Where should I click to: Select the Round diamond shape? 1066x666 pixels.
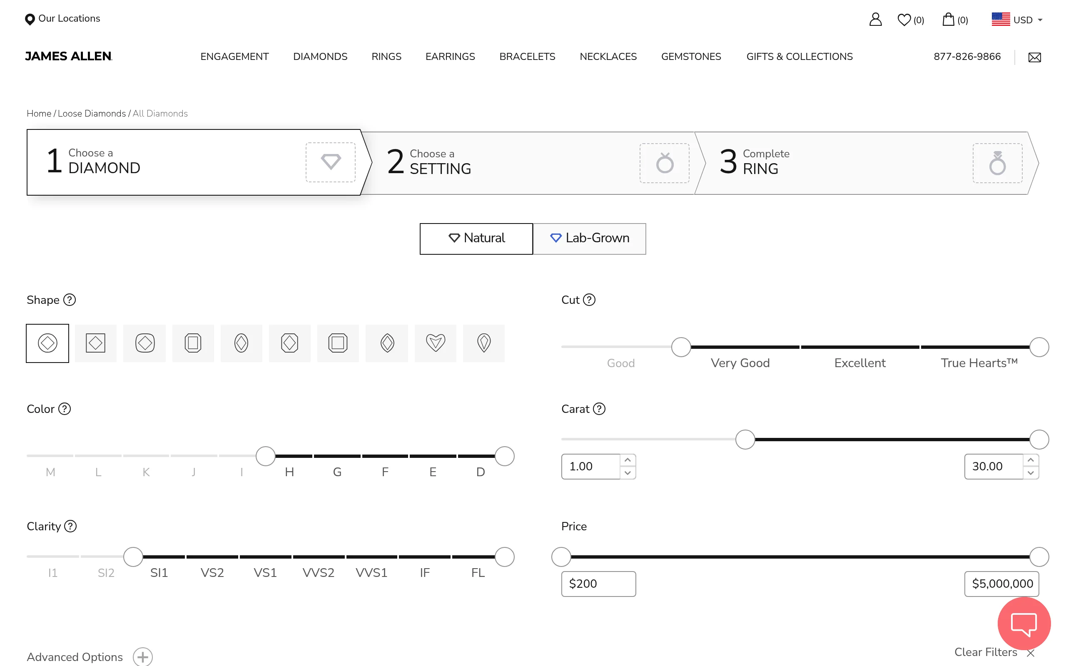click(47, 343)
